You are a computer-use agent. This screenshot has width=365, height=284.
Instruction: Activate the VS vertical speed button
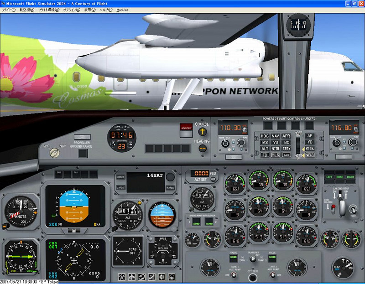pos(276,142)
